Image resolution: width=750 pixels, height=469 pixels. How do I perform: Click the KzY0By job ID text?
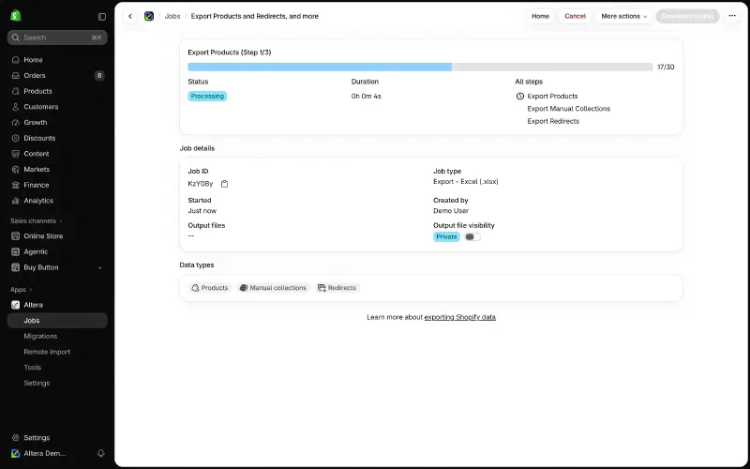click(x=201, y=184)
